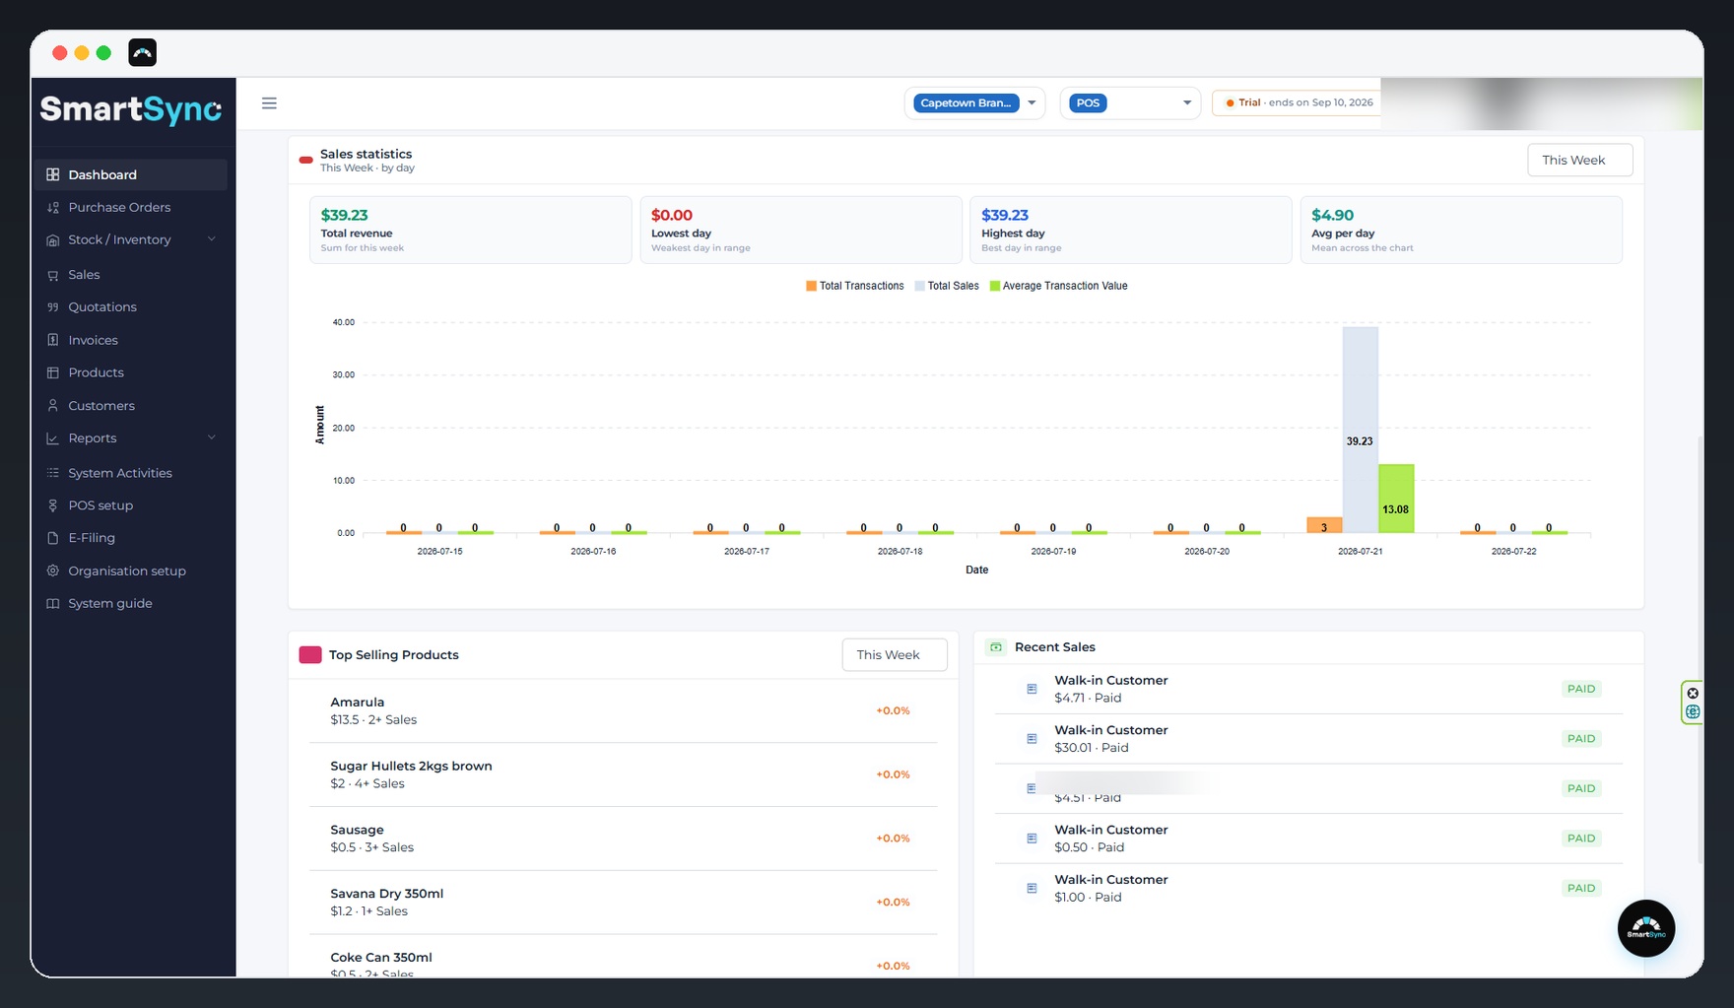Open Customers via the person icon

pos(53,406)
